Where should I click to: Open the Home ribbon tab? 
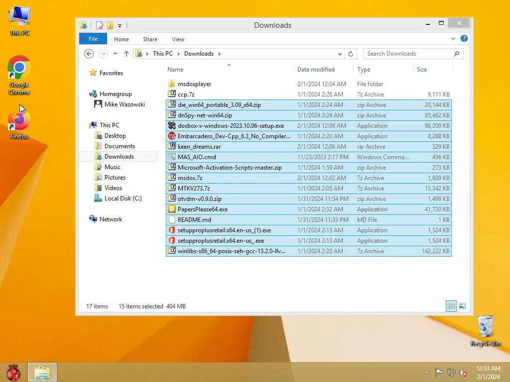[x=122, y=39]
